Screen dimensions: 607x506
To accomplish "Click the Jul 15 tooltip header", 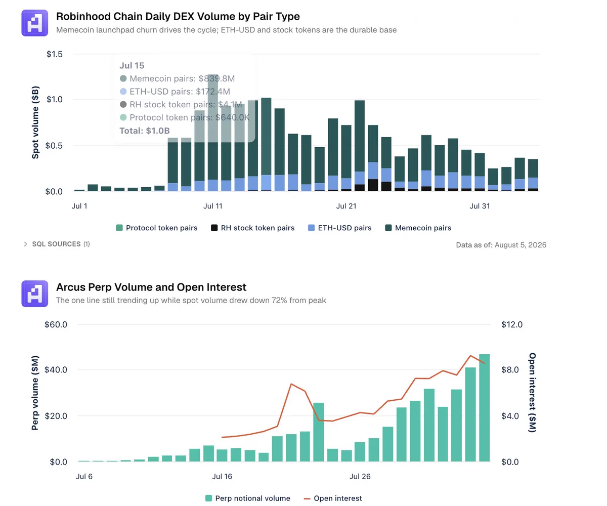I will 132,65.
